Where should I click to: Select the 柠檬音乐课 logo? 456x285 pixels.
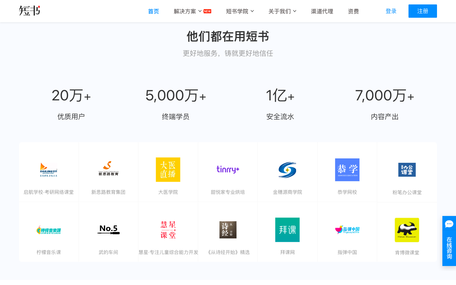coord(48,230)
